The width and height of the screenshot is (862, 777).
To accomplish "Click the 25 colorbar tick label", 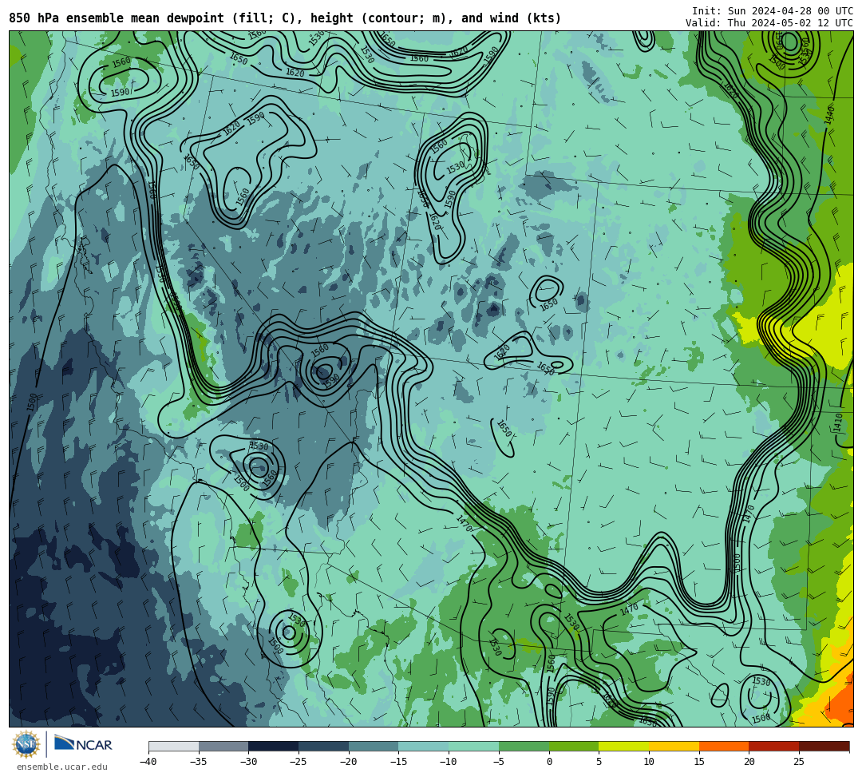I will click(x=799, y=762).
